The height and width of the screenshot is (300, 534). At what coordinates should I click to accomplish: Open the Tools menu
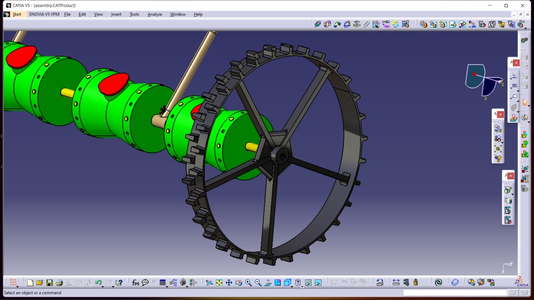[x=134, y=14]
